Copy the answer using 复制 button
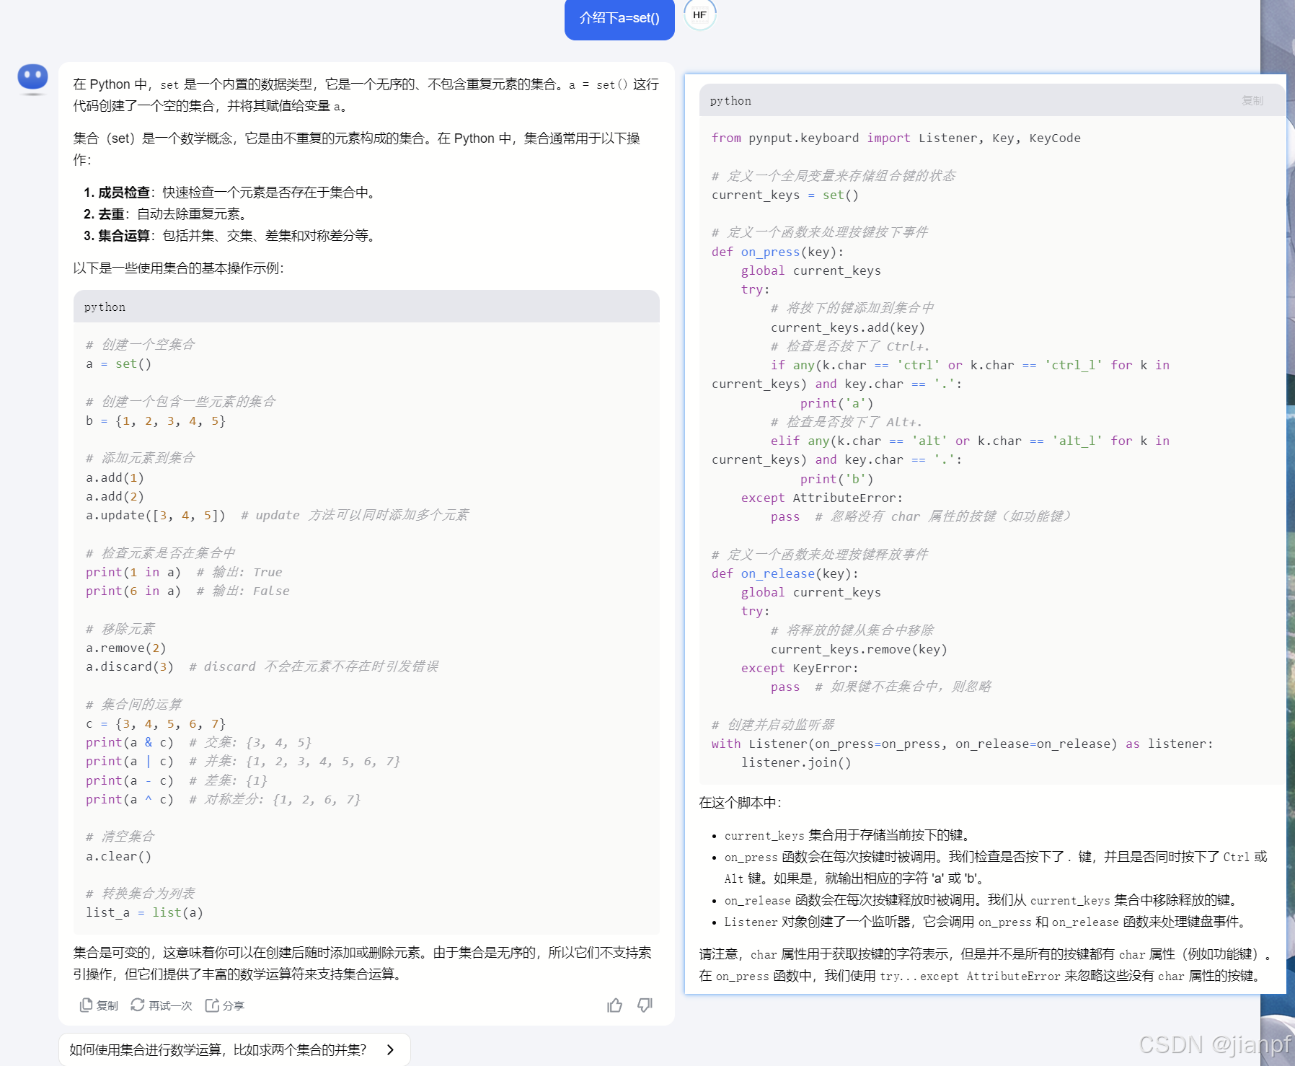1295x1066 pixels. tap(99, 1005)
